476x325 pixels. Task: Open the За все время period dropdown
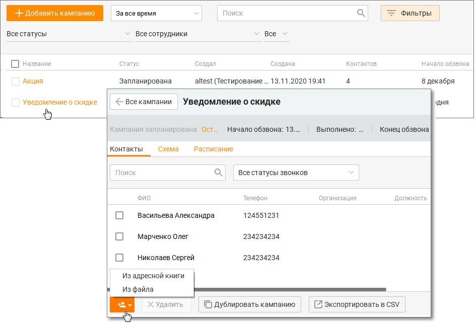[x=156, y=13]
